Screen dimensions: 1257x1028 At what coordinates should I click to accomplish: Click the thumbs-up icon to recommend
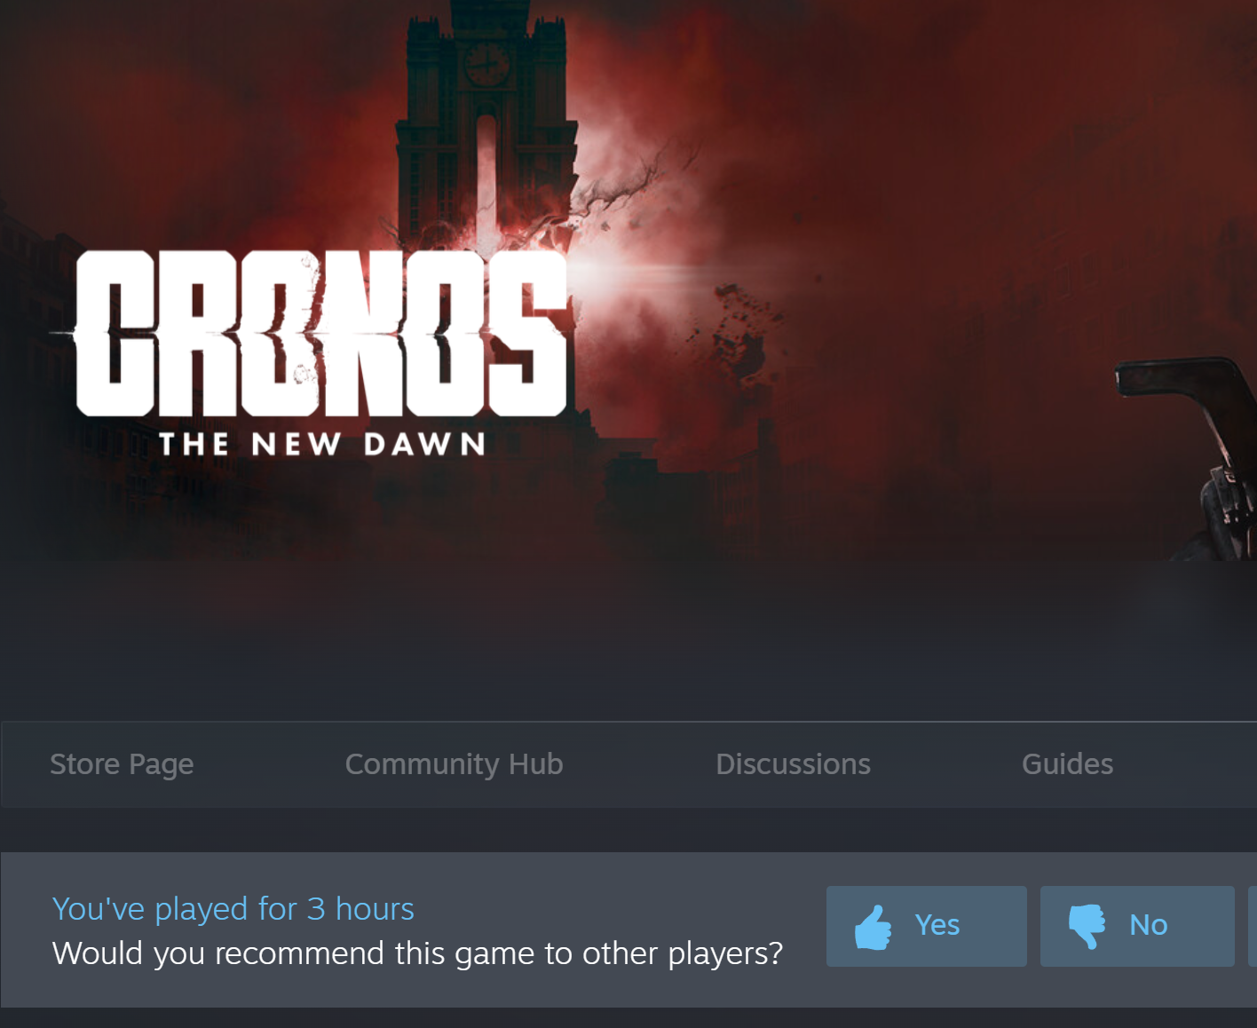(x=873, y=927)
